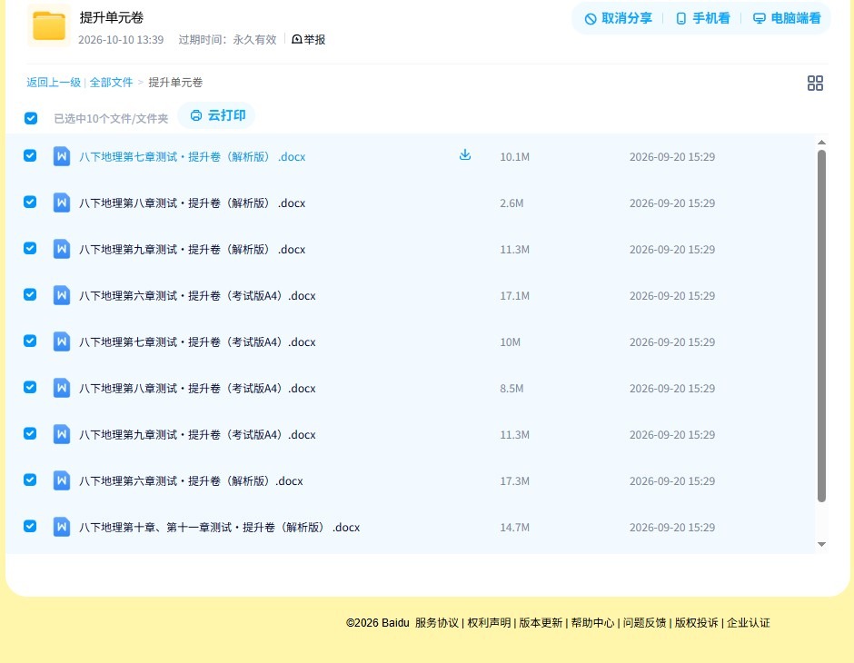This screenshot has height=663, width=854.
Task: Click the yellow folder icon for 提升单元卷
Action: point(49,25)
